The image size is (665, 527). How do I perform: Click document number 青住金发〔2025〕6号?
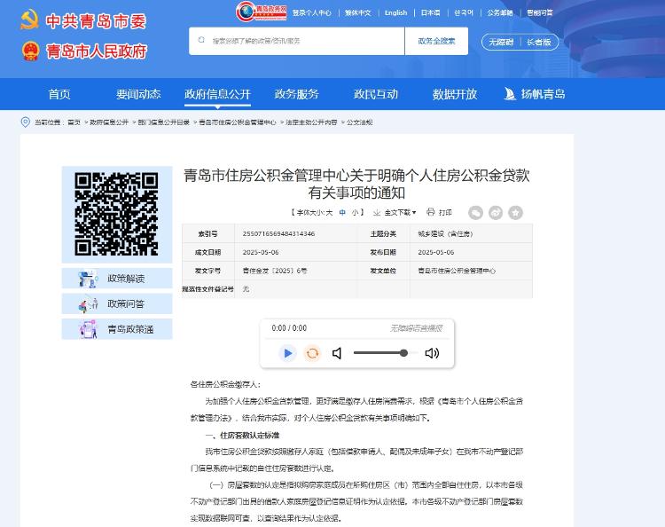tap(275, 271)
